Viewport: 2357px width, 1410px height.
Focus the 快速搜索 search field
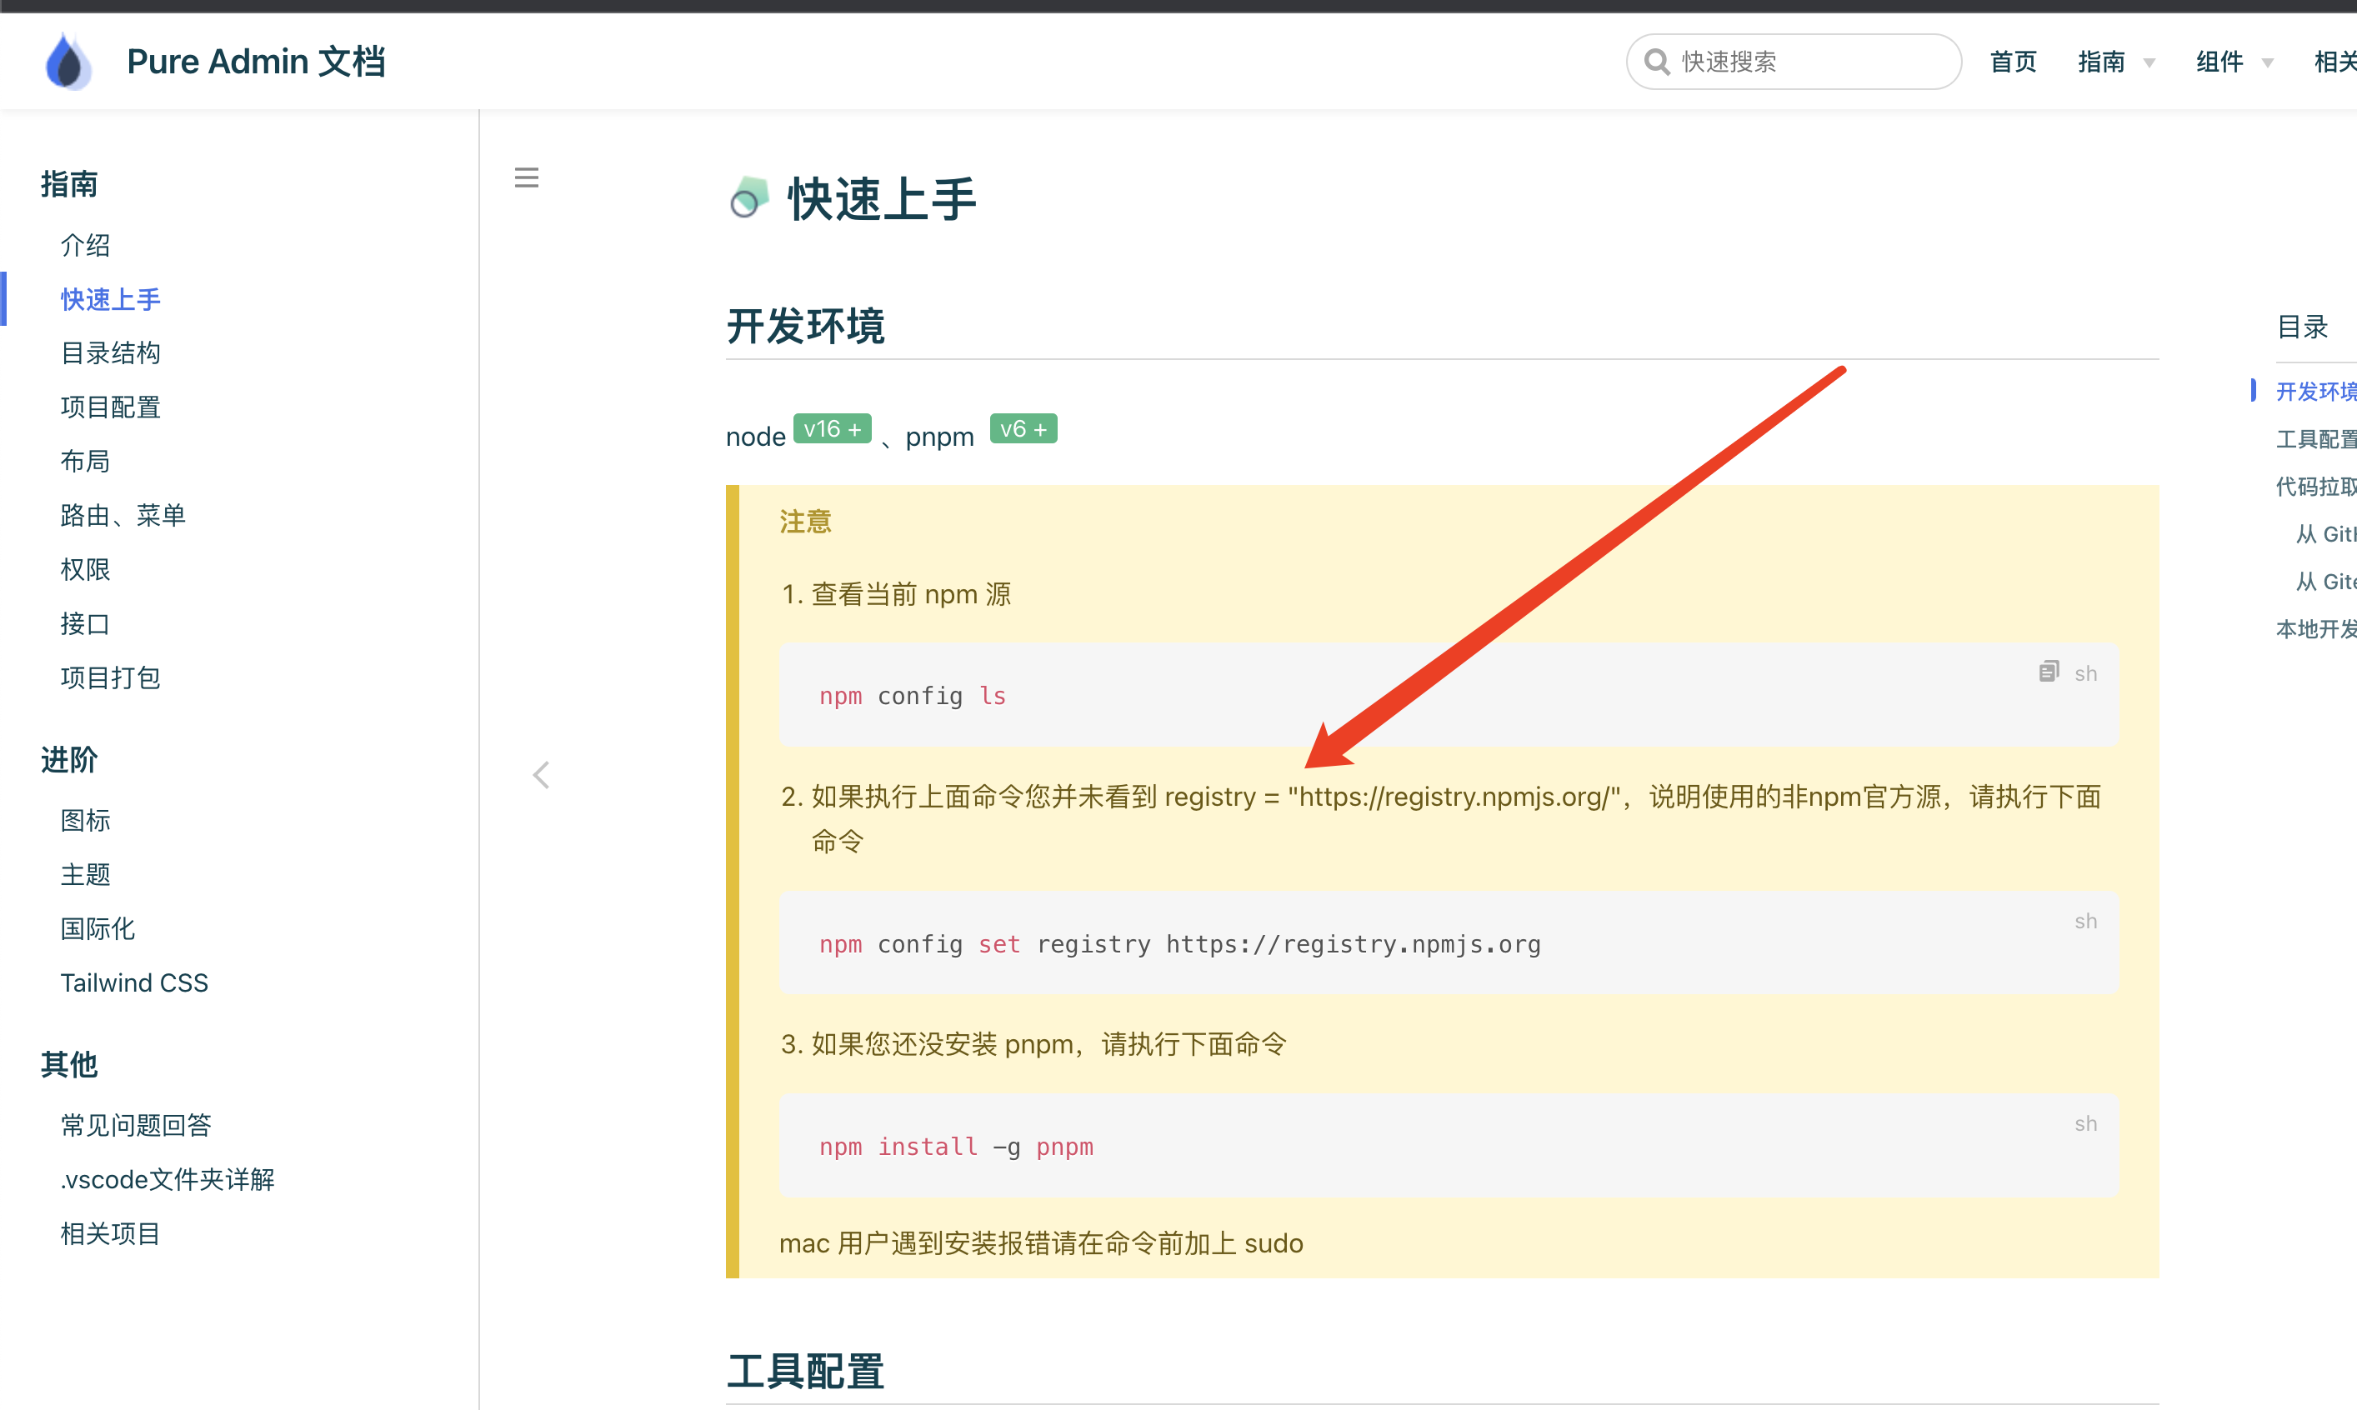pos(1794,62)
